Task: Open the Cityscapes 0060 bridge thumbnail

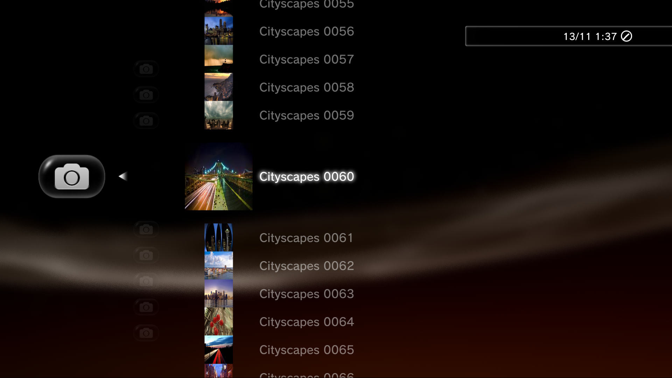Action: (x=219, y=176)
